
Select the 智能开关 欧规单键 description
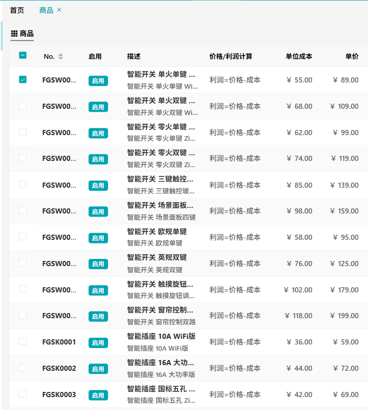click(157, 232)
